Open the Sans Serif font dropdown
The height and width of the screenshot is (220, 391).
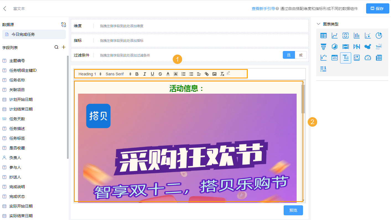pos(115,74)
